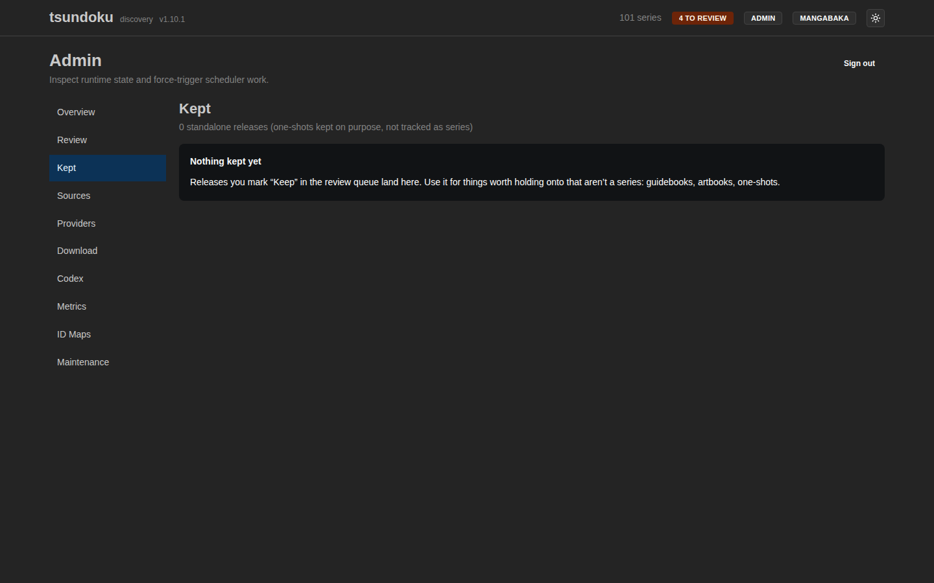This screenshot has width=934, height=583.
Task: Open the Providers admin section
Action: click(x=108, y=223)
